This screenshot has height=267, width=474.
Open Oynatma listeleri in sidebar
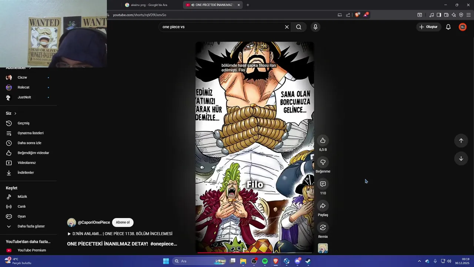tap(30, 133)
